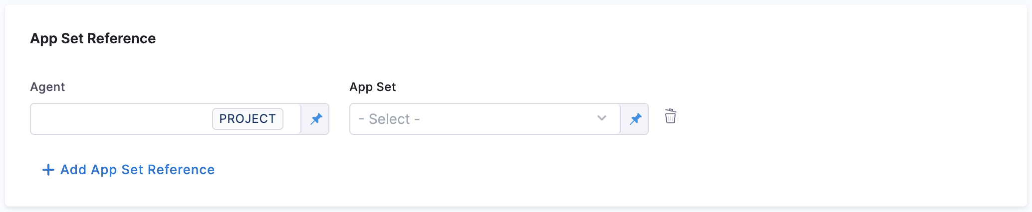Click the Add App Set Reference link
Screen dimensions: 1032x212
click(x=137, y=170)
